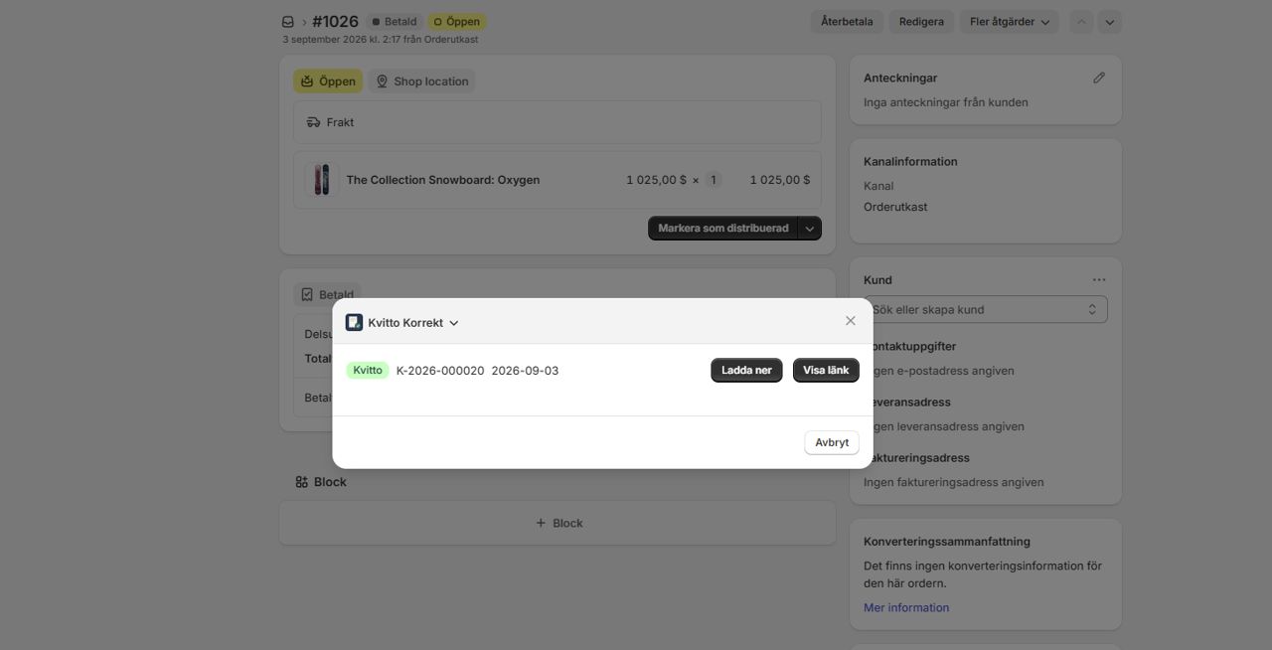Click the Redigera button
Viewport: 1272px width, 650px height.
[921, 22]
